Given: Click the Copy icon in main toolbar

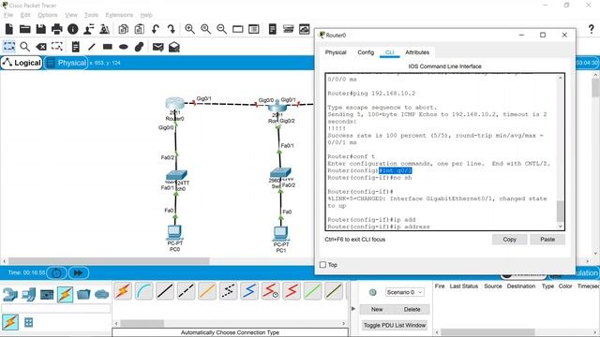Looking at the screenshot, I should click(123, 29).
